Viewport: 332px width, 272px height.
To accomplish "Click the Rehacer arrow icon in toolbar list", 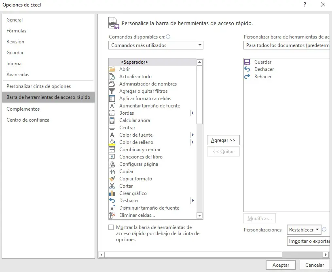I will click(x=247, y=77).
